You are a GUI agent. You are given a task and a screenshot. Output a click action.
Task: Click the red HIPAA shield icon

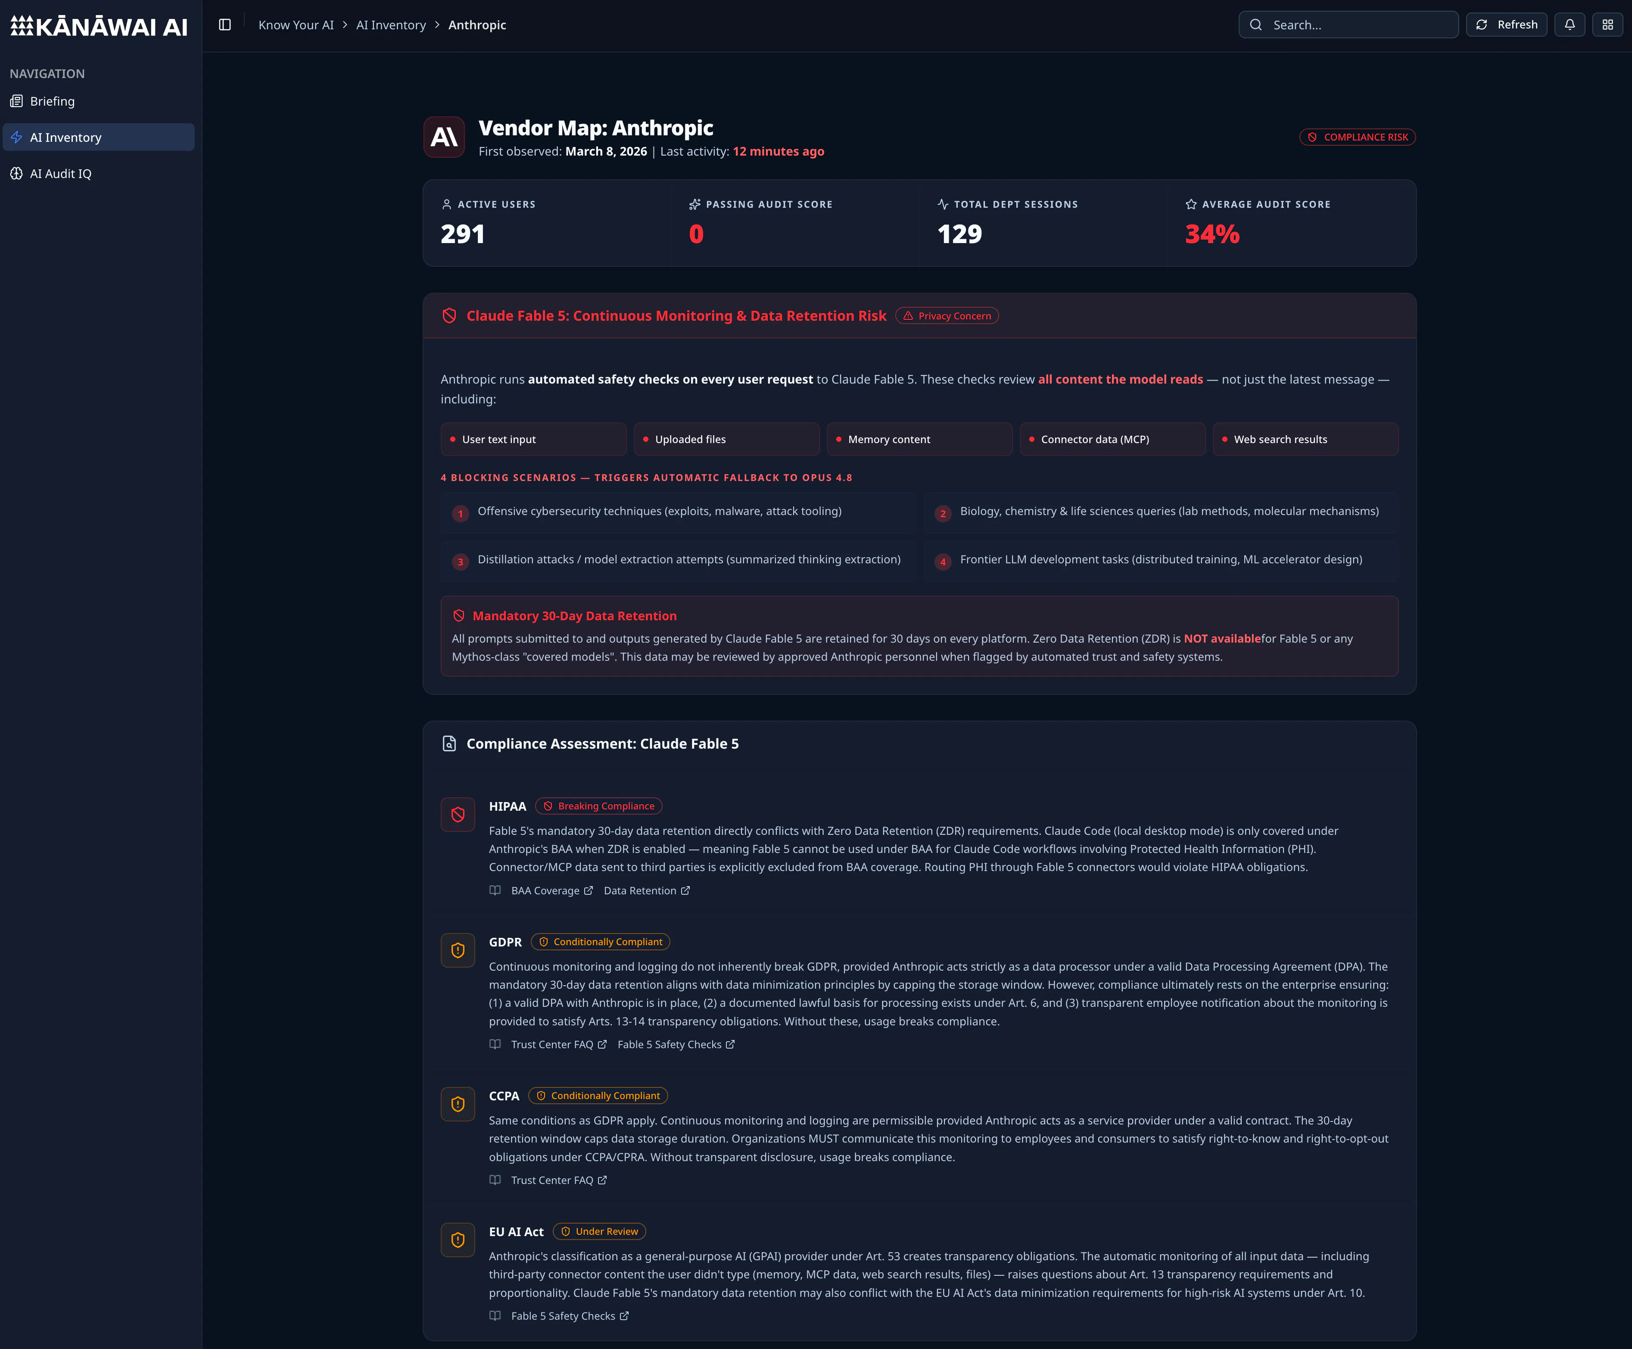click(x=458, y=815)
